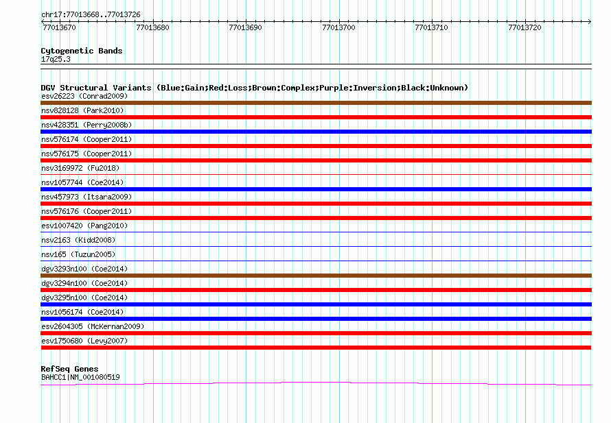Click the brown complex bar for dgv3293n100
The image size is (611, 423).
[316, 276]
